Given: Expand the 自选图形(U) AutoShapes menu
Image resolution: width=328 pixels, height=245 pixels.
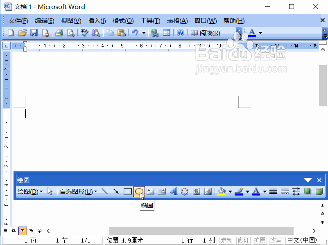Looking at the screenshot, I should (79, 191).
